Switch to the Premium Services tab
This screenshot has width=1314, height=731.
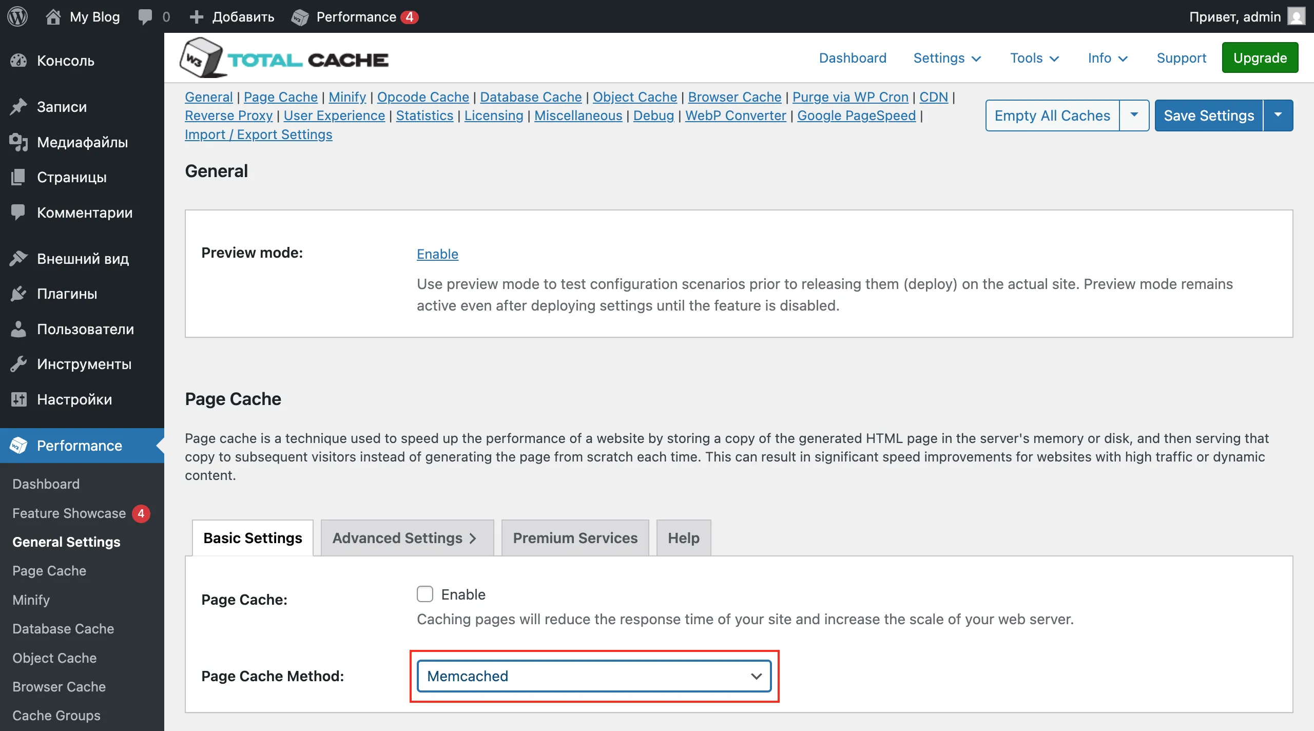(575, 537)
